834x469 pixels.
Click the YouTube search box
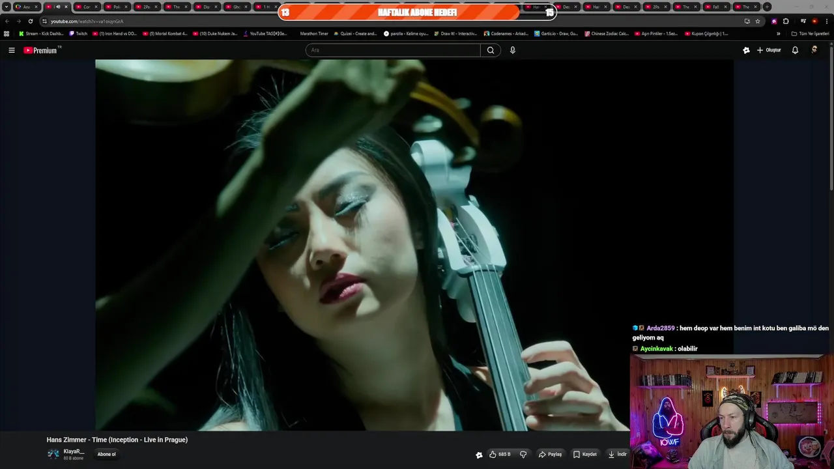click(x=393, y=50)
